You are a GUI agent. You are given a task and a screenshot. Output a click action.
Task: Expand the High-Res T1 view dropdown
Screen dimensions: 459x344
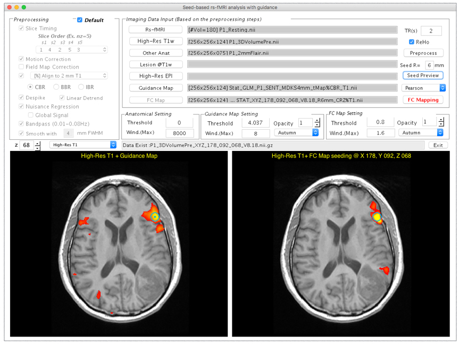point(82,145)
